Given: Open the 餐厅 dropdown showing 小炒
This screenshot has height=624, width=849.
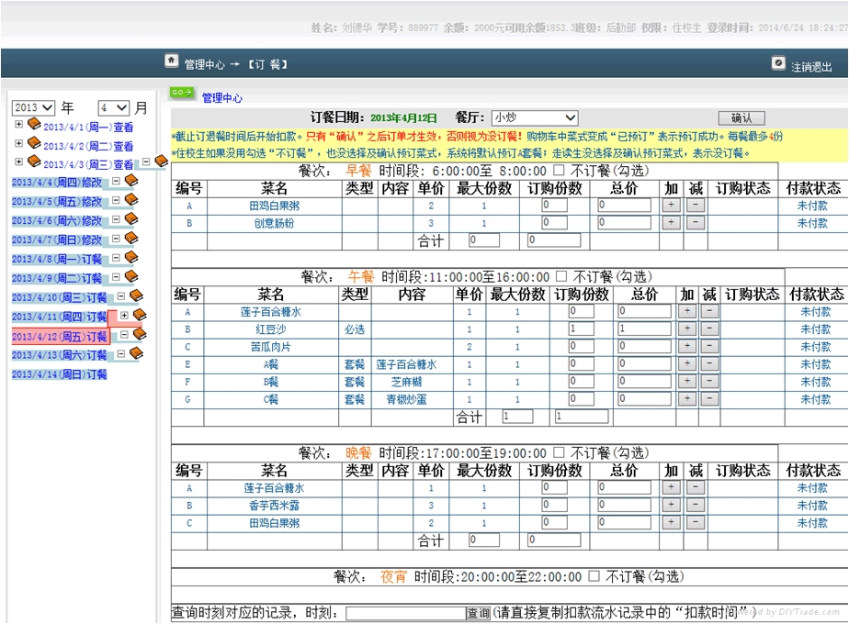Looking at the screenshot, I should pos(534,117).
